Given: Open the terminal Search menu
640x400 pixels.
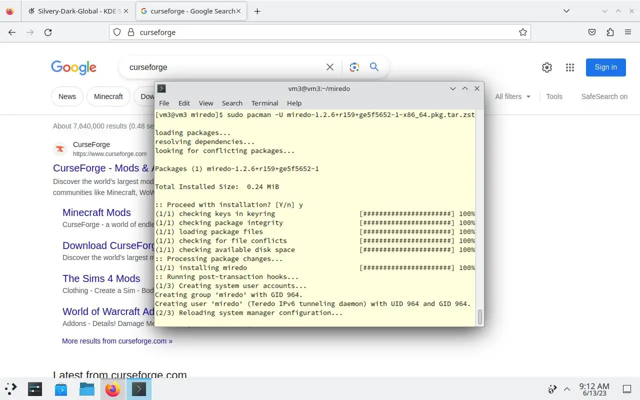Looking at the screenshot, I should [232, 103].
